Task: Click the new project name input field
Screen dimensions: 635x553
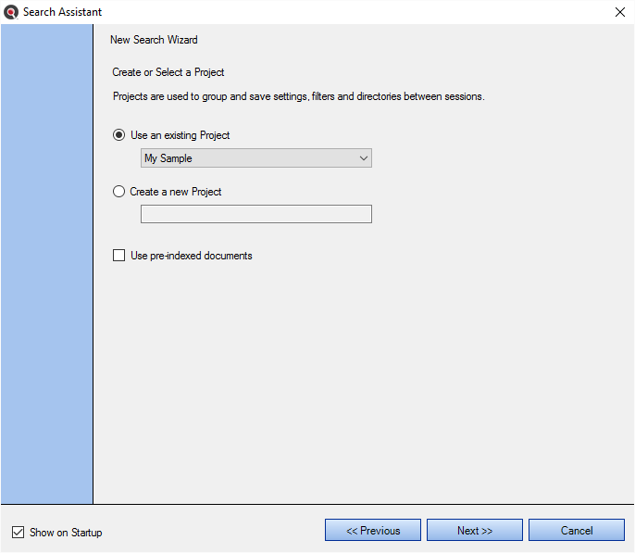Action: pyautogui.click(x=255, y=214)
